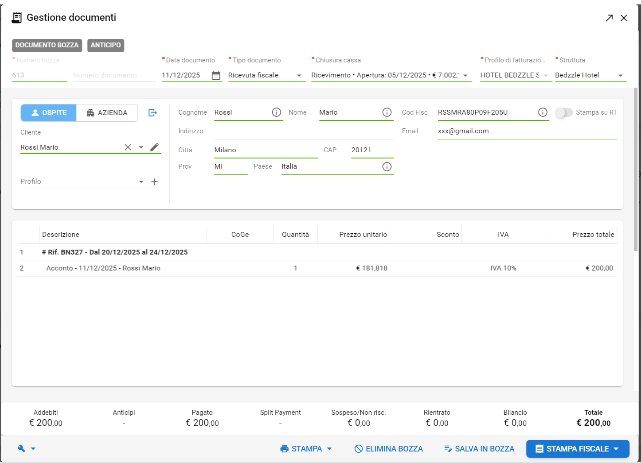The image size is (641, 463).
Task: Open the Tipo documento dropdown
Action: 266,75
